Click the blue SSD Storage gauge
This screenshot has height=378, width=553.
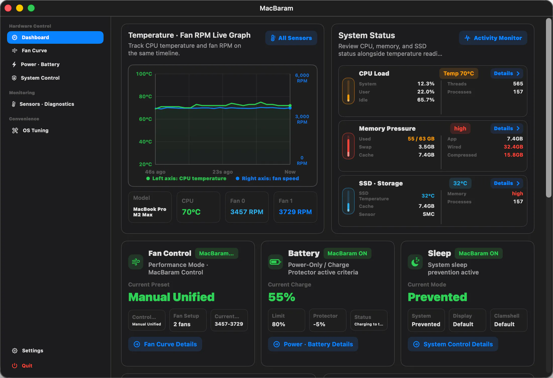coord(348,201)
